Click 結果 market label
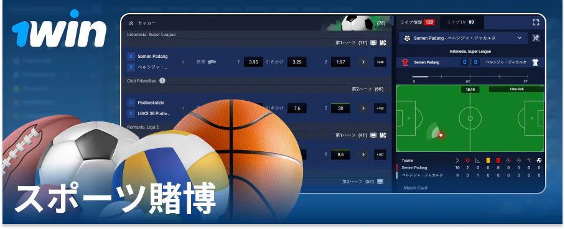 tap(201, 62)
